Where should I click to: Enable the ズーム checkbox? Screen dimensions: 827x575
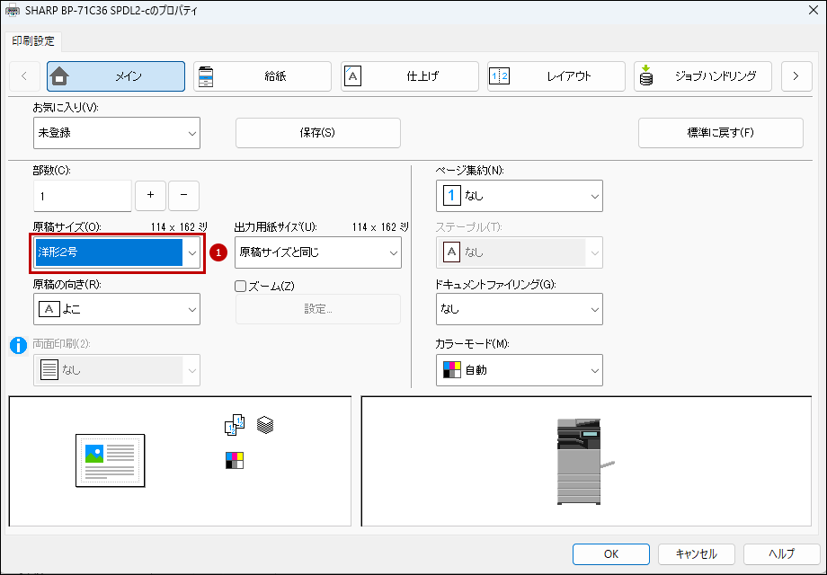click(x=240, y=286)
